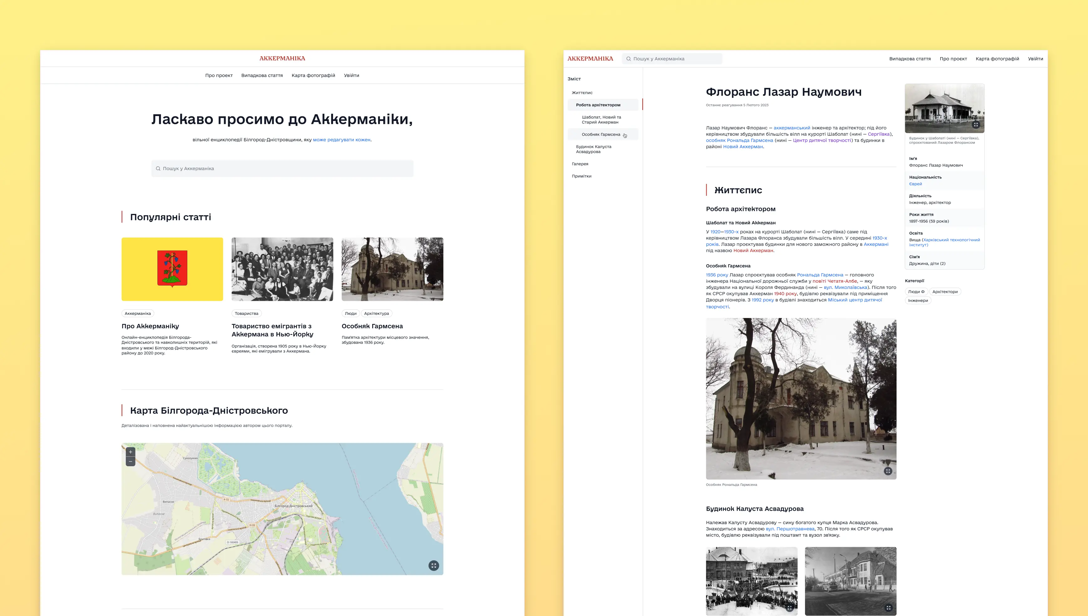Click the Аккерманіка logo on article page

pos(590,59)
